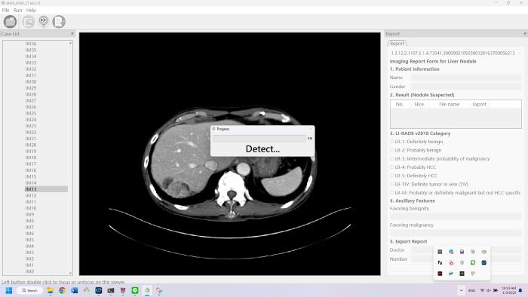The image size is (528, 297).
Task: Collapse the hidden tray icons chevron
Action: tap(462, 290)
